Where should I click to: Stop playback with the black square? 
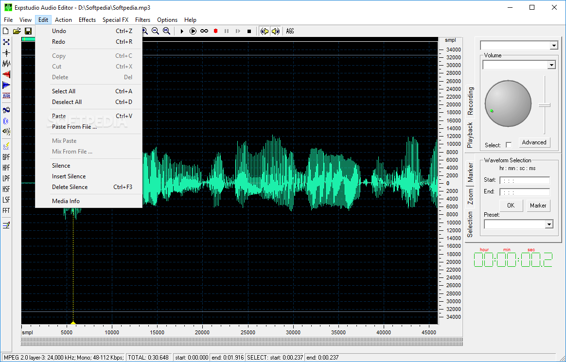249,32
